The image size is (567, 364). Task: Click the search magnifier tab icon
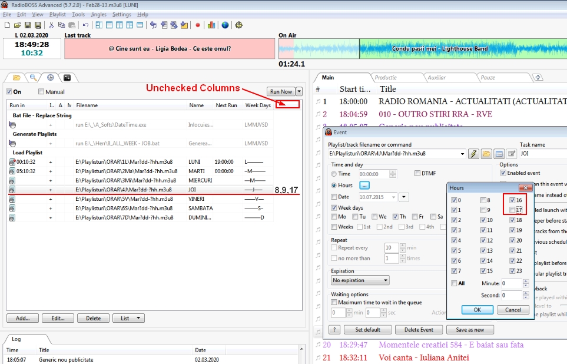coord(34,78)
